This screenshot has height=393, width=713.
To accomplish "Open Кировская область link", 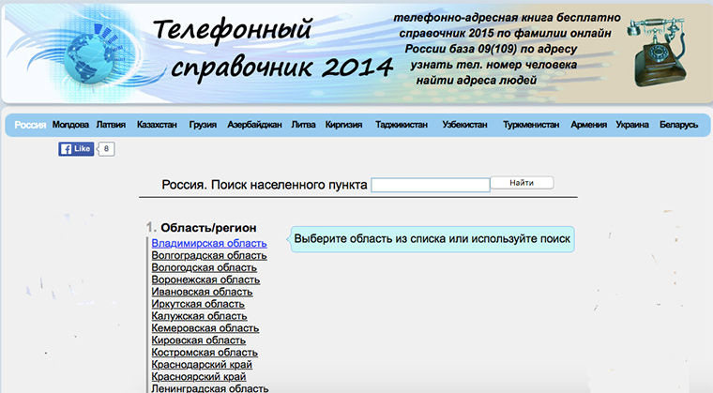I will [198, 340].
